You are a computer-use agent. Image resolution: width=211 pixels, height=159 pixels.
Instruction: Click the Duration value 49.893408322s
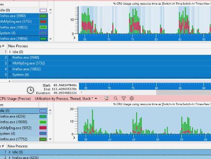65,93
